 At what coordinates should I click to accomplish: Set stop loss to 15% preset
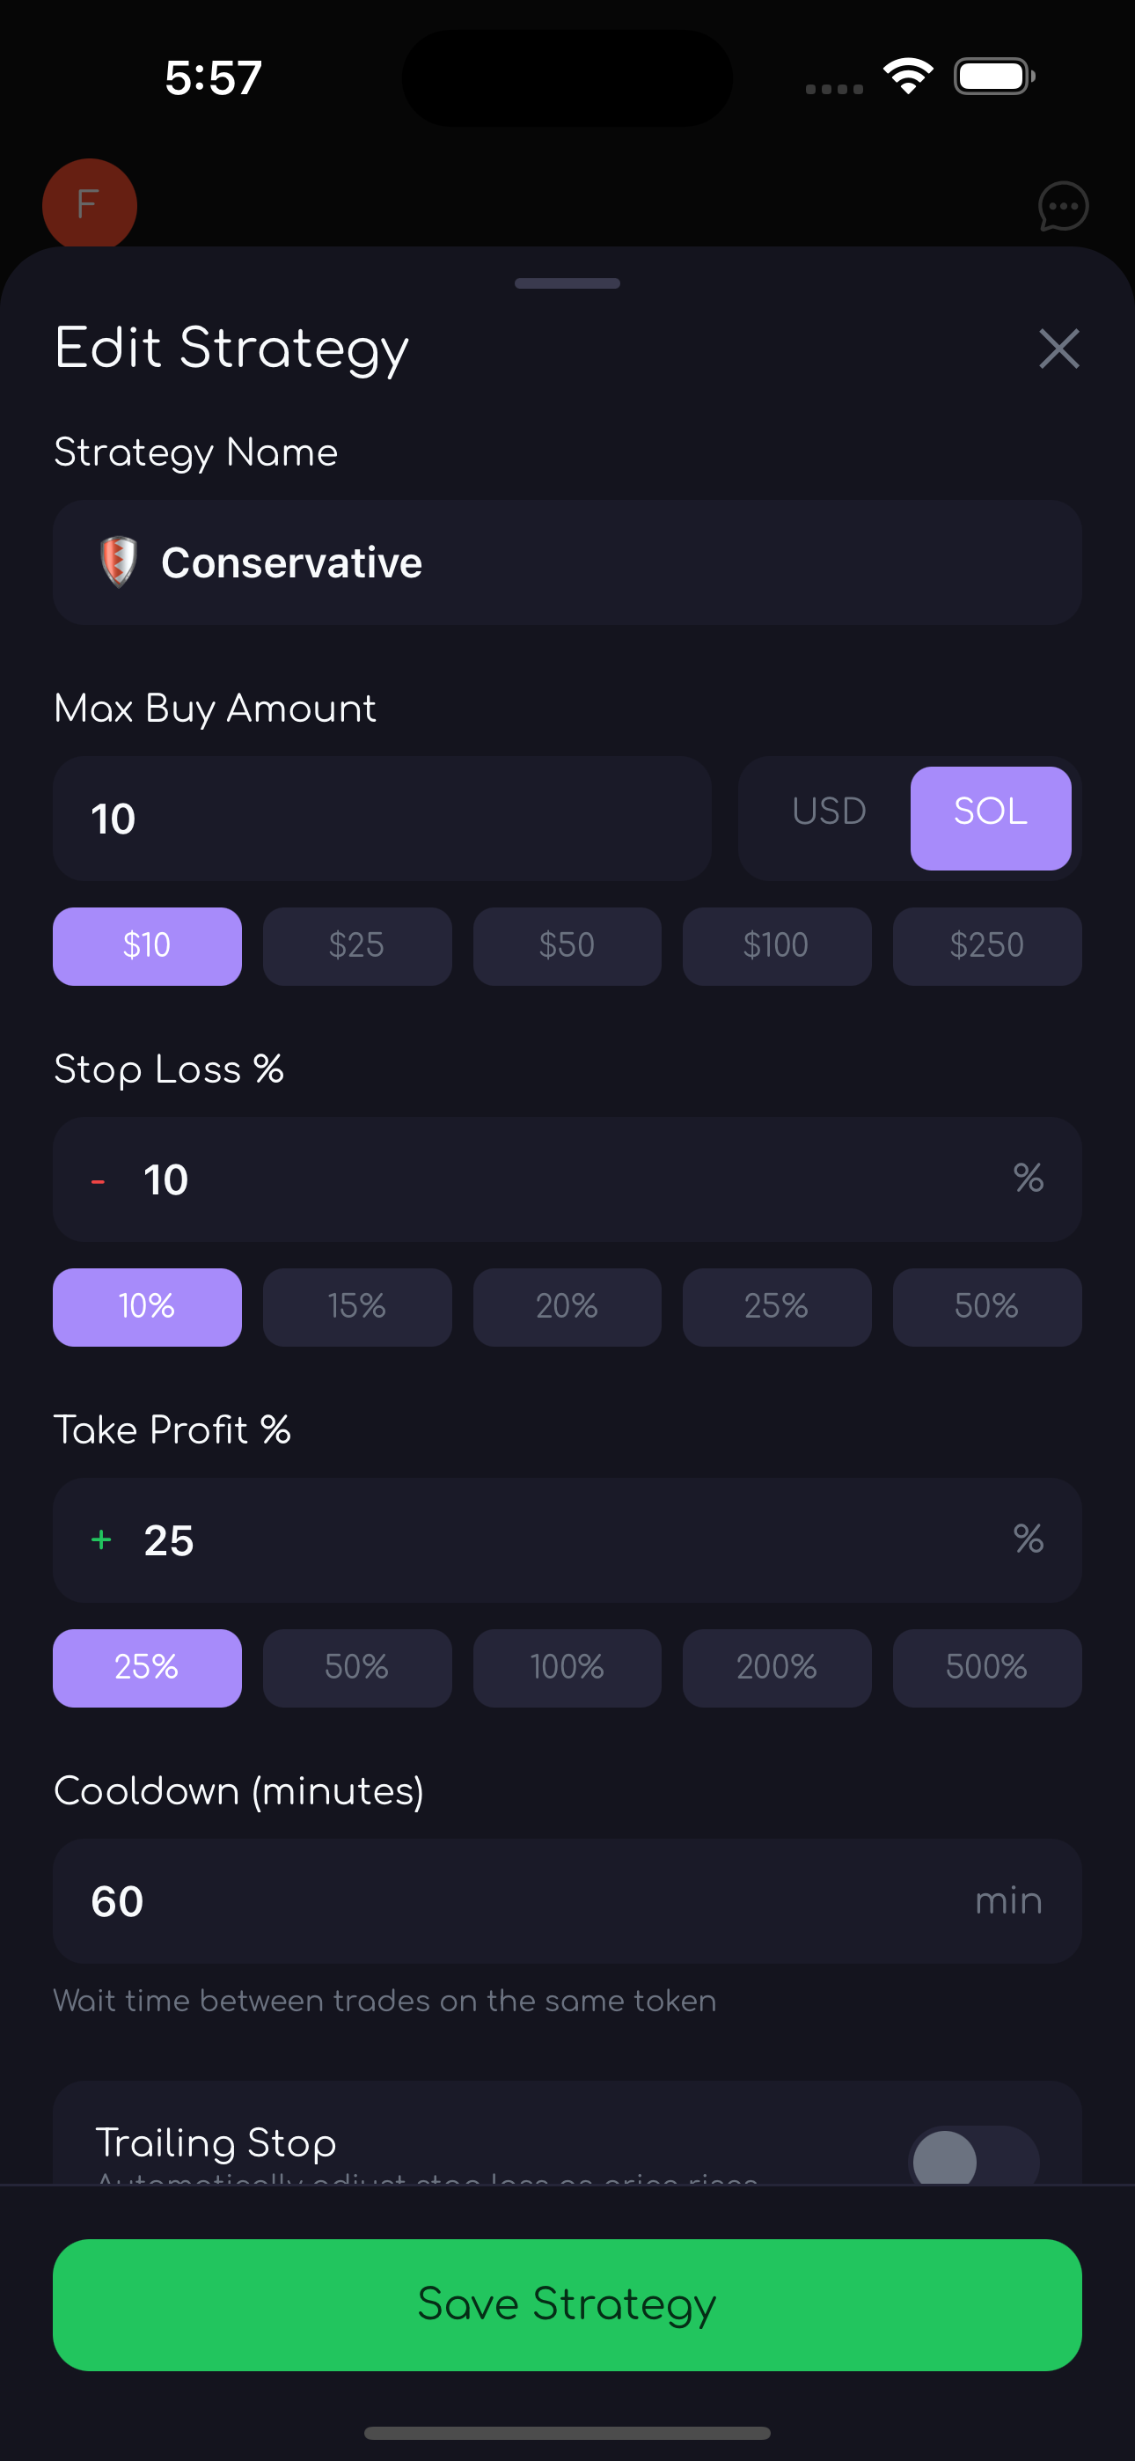(x=356, y=1307)
